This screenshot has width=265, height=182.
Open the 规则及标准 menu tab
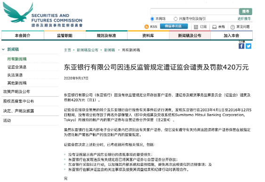click(x=106, y=35)
